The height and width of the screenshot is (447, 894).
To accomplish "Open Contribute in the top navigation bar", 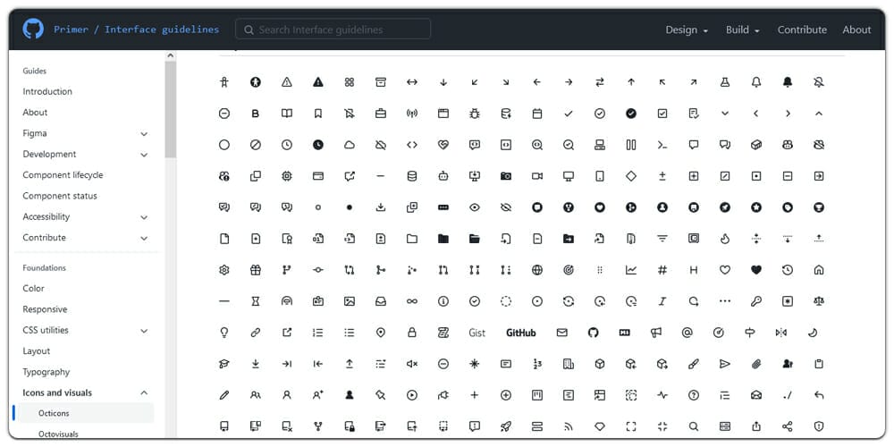I will click(802, 30).
